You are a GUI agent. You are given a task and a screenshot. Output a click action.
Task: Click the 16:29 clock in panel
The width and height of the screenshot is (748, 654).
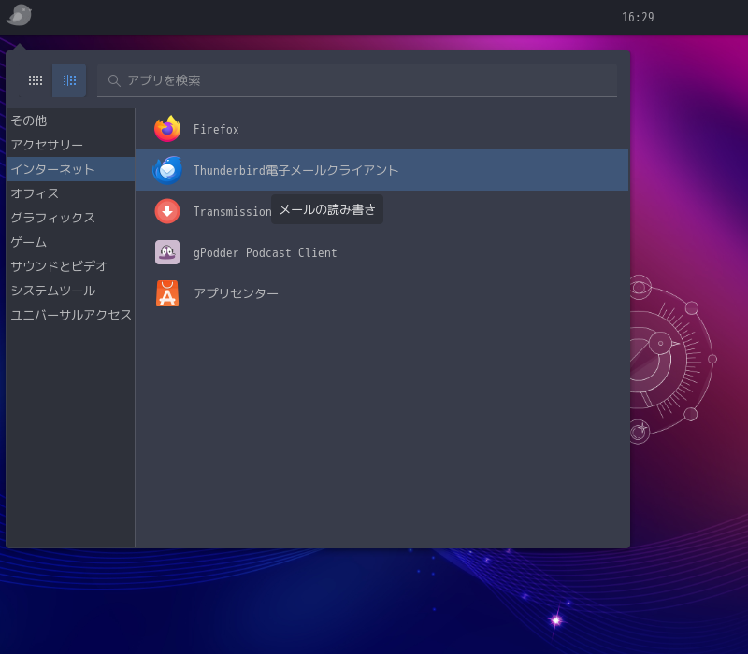point(638,17)
